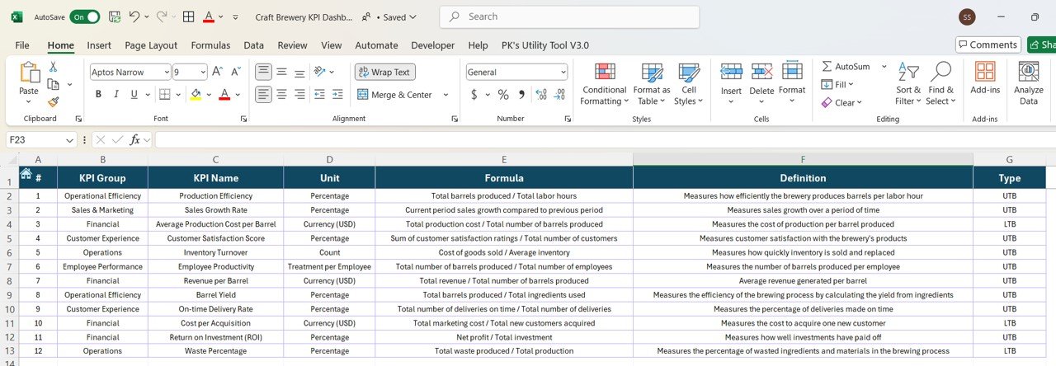Increase font size with the larger A icon
This screenshot has height=366, width=1056.
[x=217, y=72]
